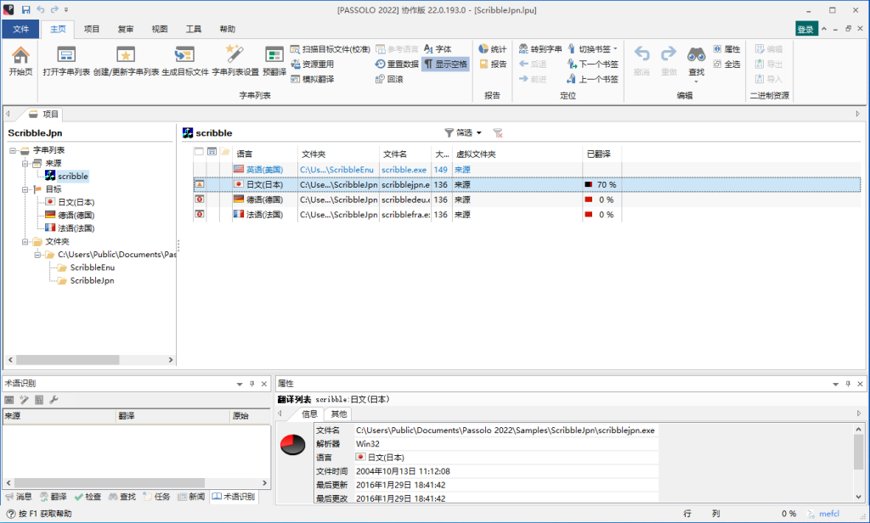The height and width of the screenshot is (523, 870).
Task: Switch to 工具 ribbon tab
Action: (193, 29)
